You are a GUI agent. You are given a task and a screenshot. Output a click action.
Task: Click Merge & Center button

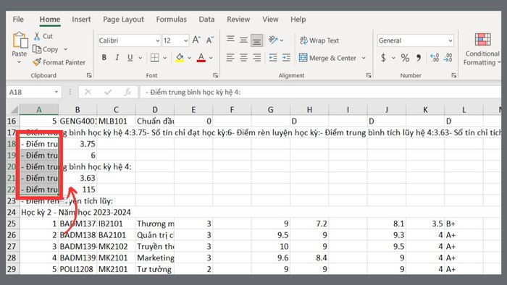[327, 58]
